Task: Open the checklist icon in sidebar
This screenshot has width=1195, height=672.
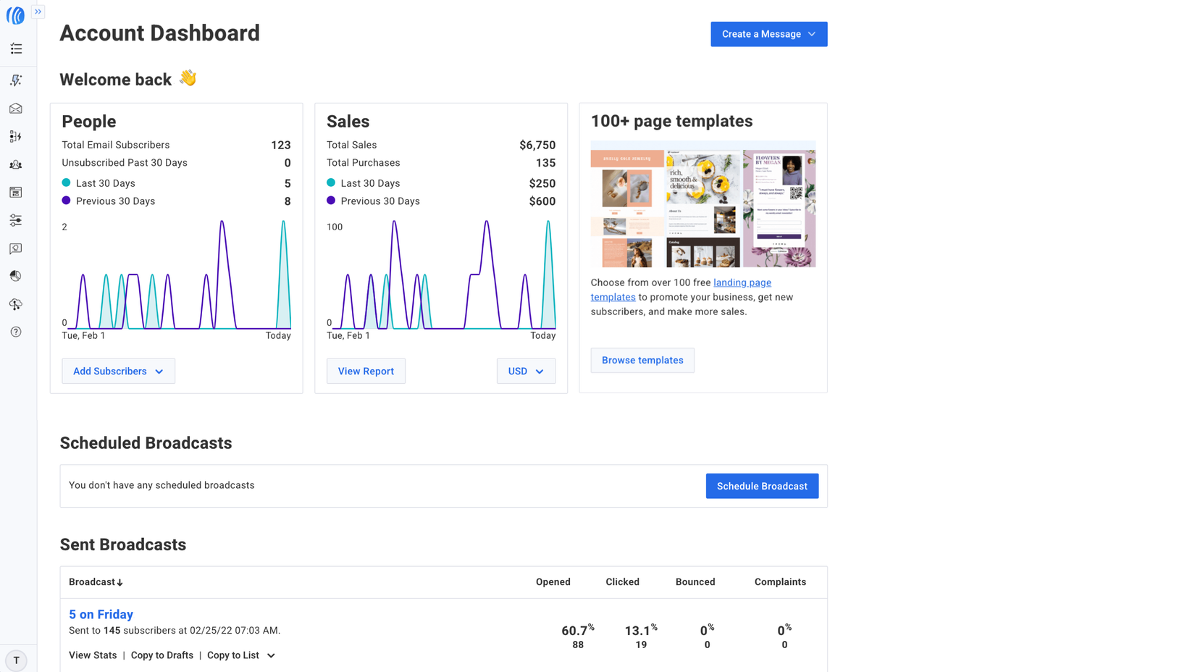Action: pyautogui.click(x=16, y=49)
